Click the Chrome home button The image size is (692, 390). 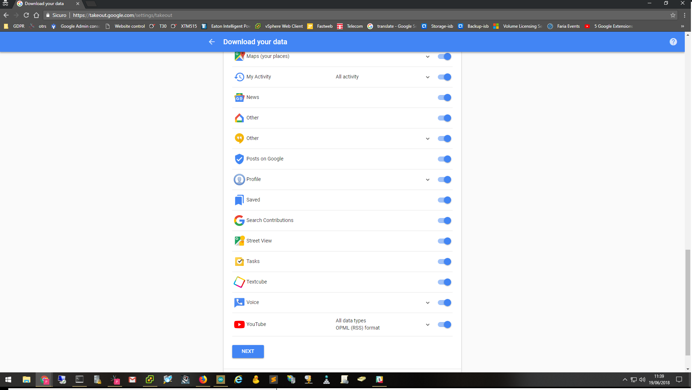coord(36,15)
